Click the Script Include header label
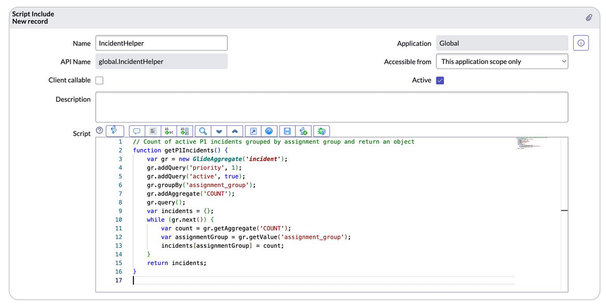 click(x=32, y=14)
